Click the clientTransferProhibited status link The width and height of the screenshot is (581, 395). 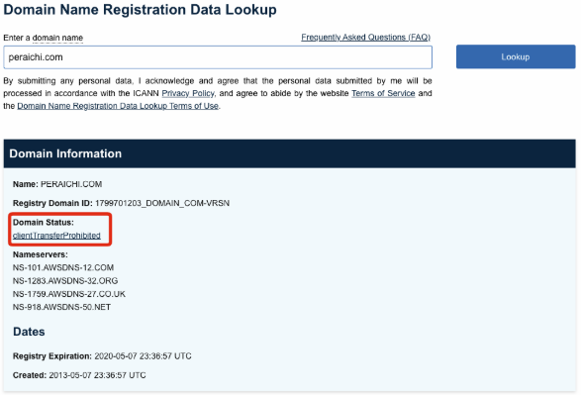point(56,236)
